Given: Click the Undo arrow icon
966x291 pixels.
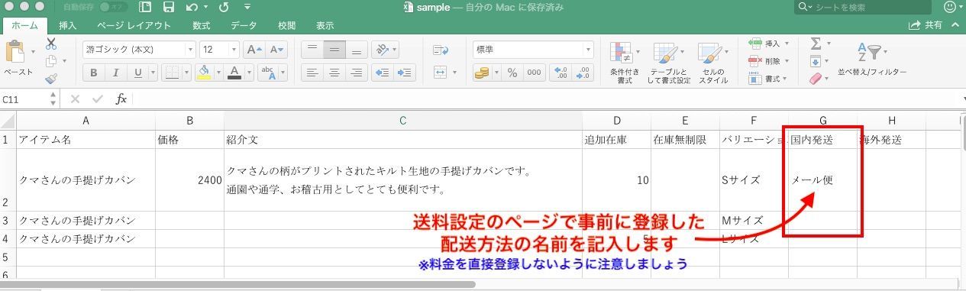Looking at the screenshot, I should [x=191, y=7].
